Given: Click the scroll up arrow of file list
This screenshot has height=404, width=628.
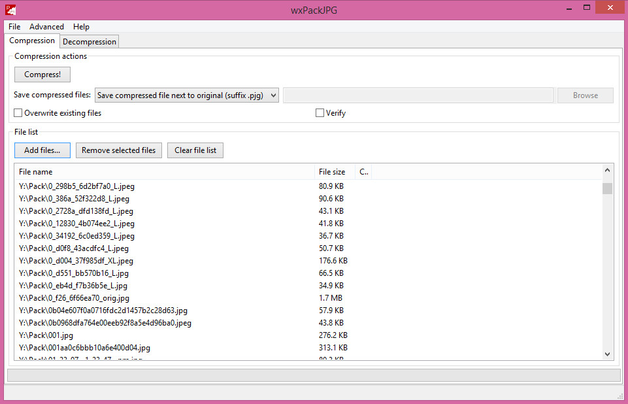Looking at the screenshot, I should pos(608,170).
